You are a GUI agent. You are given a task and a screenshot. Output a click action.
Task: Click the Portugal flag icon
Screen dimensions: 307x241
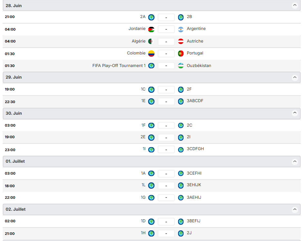pyautogui.click(x=181, y=53)
